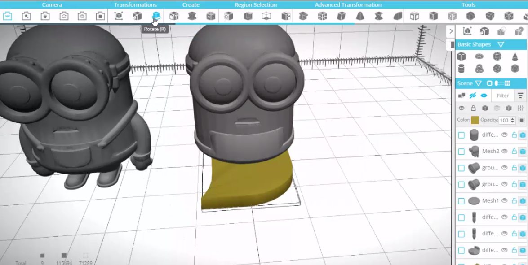This screenshot has height=265, width=528.
Task: Click the Scene list view size slider
Action: 499,83
